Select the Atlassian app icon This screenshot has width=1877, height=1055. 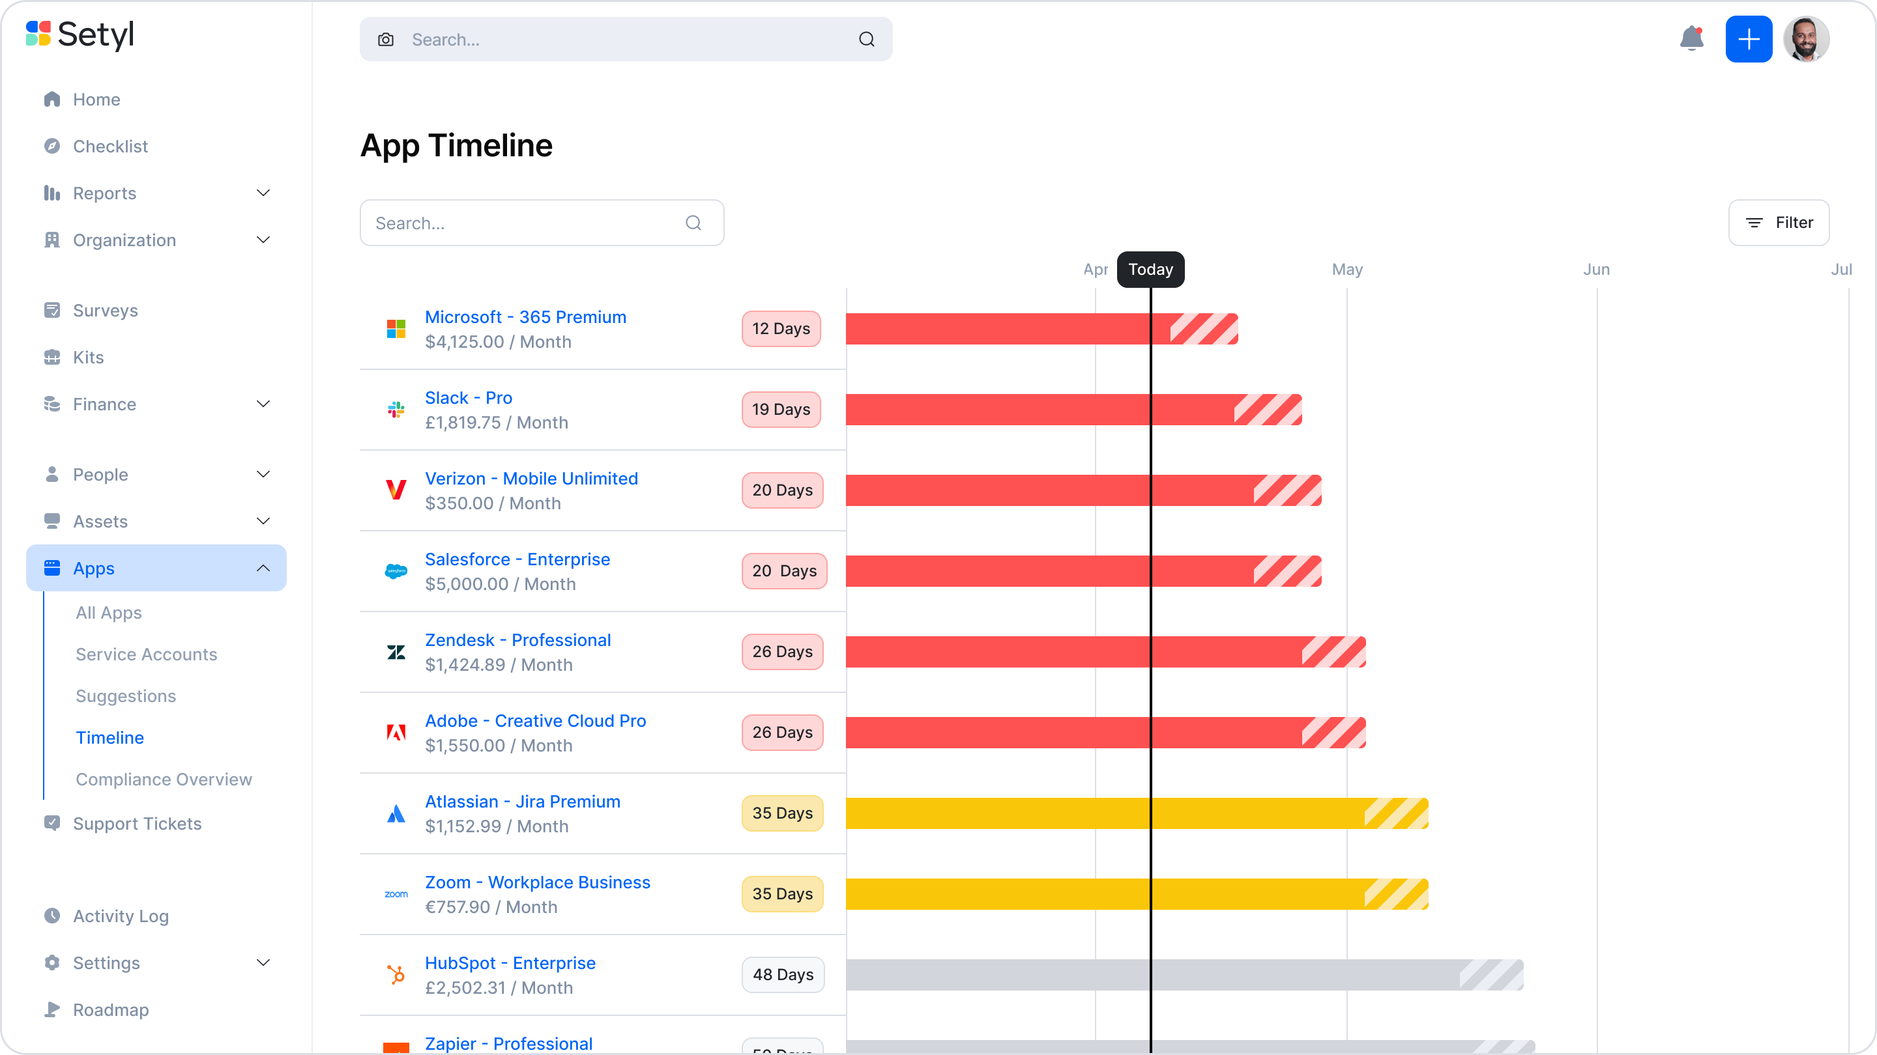(x=396, y=813)
